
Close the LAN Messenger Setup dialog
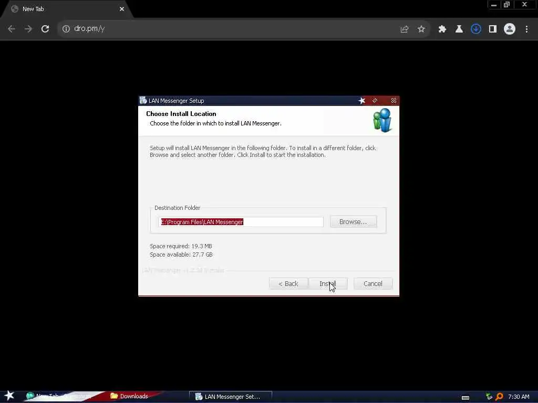[x=394, y=100]
